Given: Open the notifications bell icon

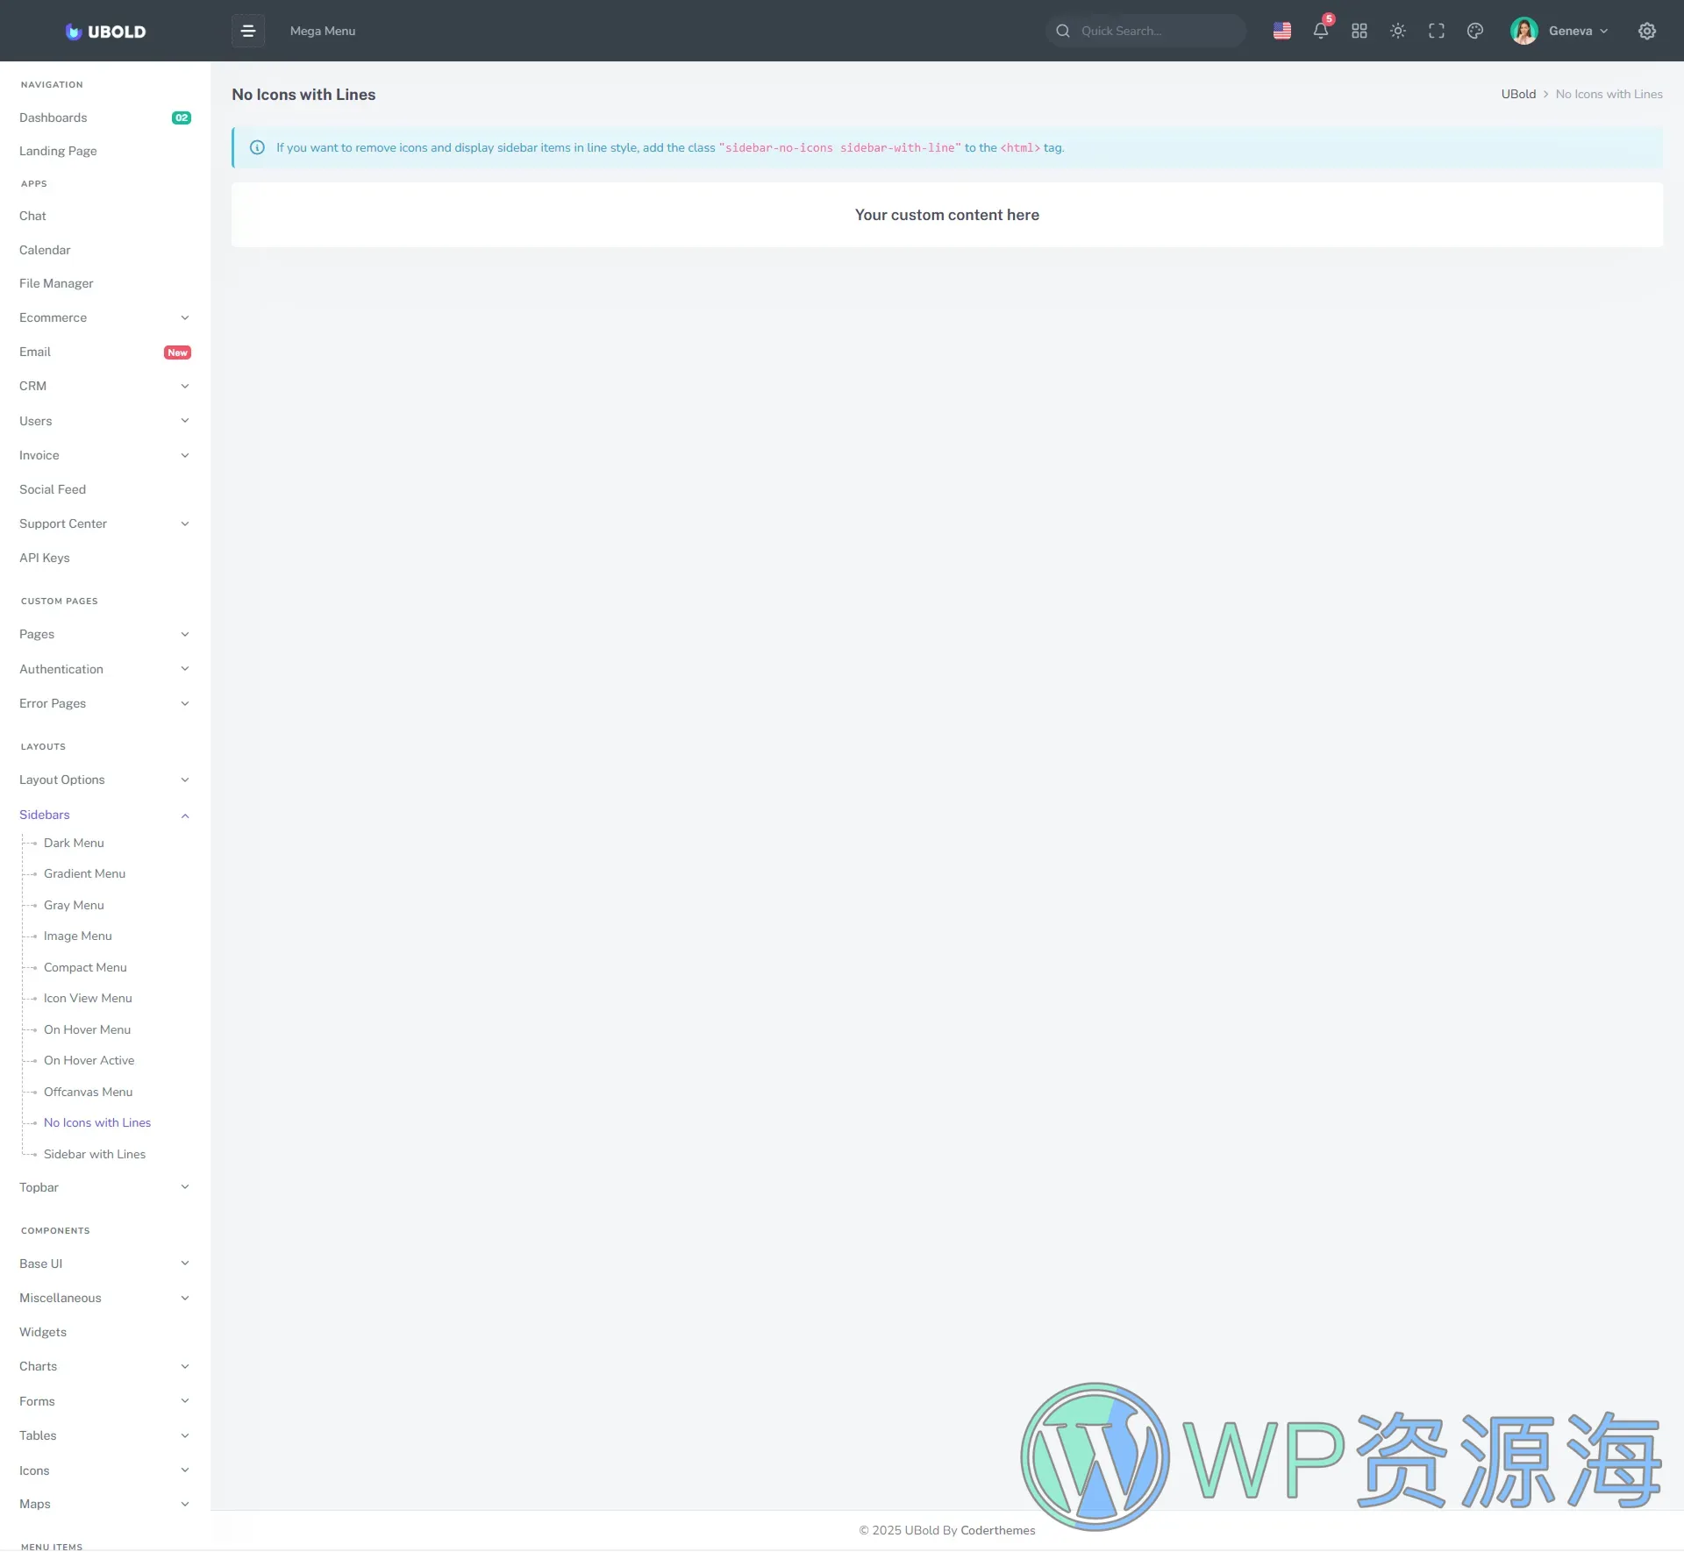Looking at the screenshot, I should [1320, 31].
